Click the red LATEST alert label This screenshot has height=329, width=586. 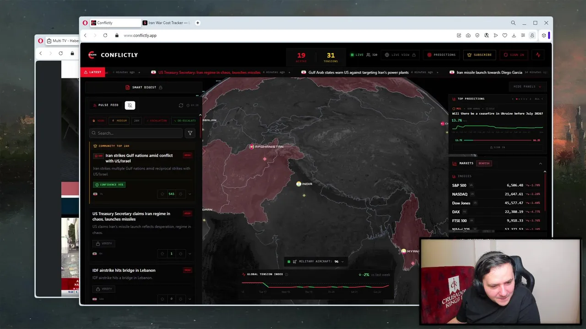(92, 72)
